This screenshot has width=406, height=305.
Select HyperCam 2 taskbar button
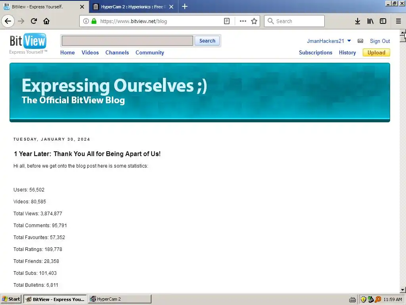120,299
